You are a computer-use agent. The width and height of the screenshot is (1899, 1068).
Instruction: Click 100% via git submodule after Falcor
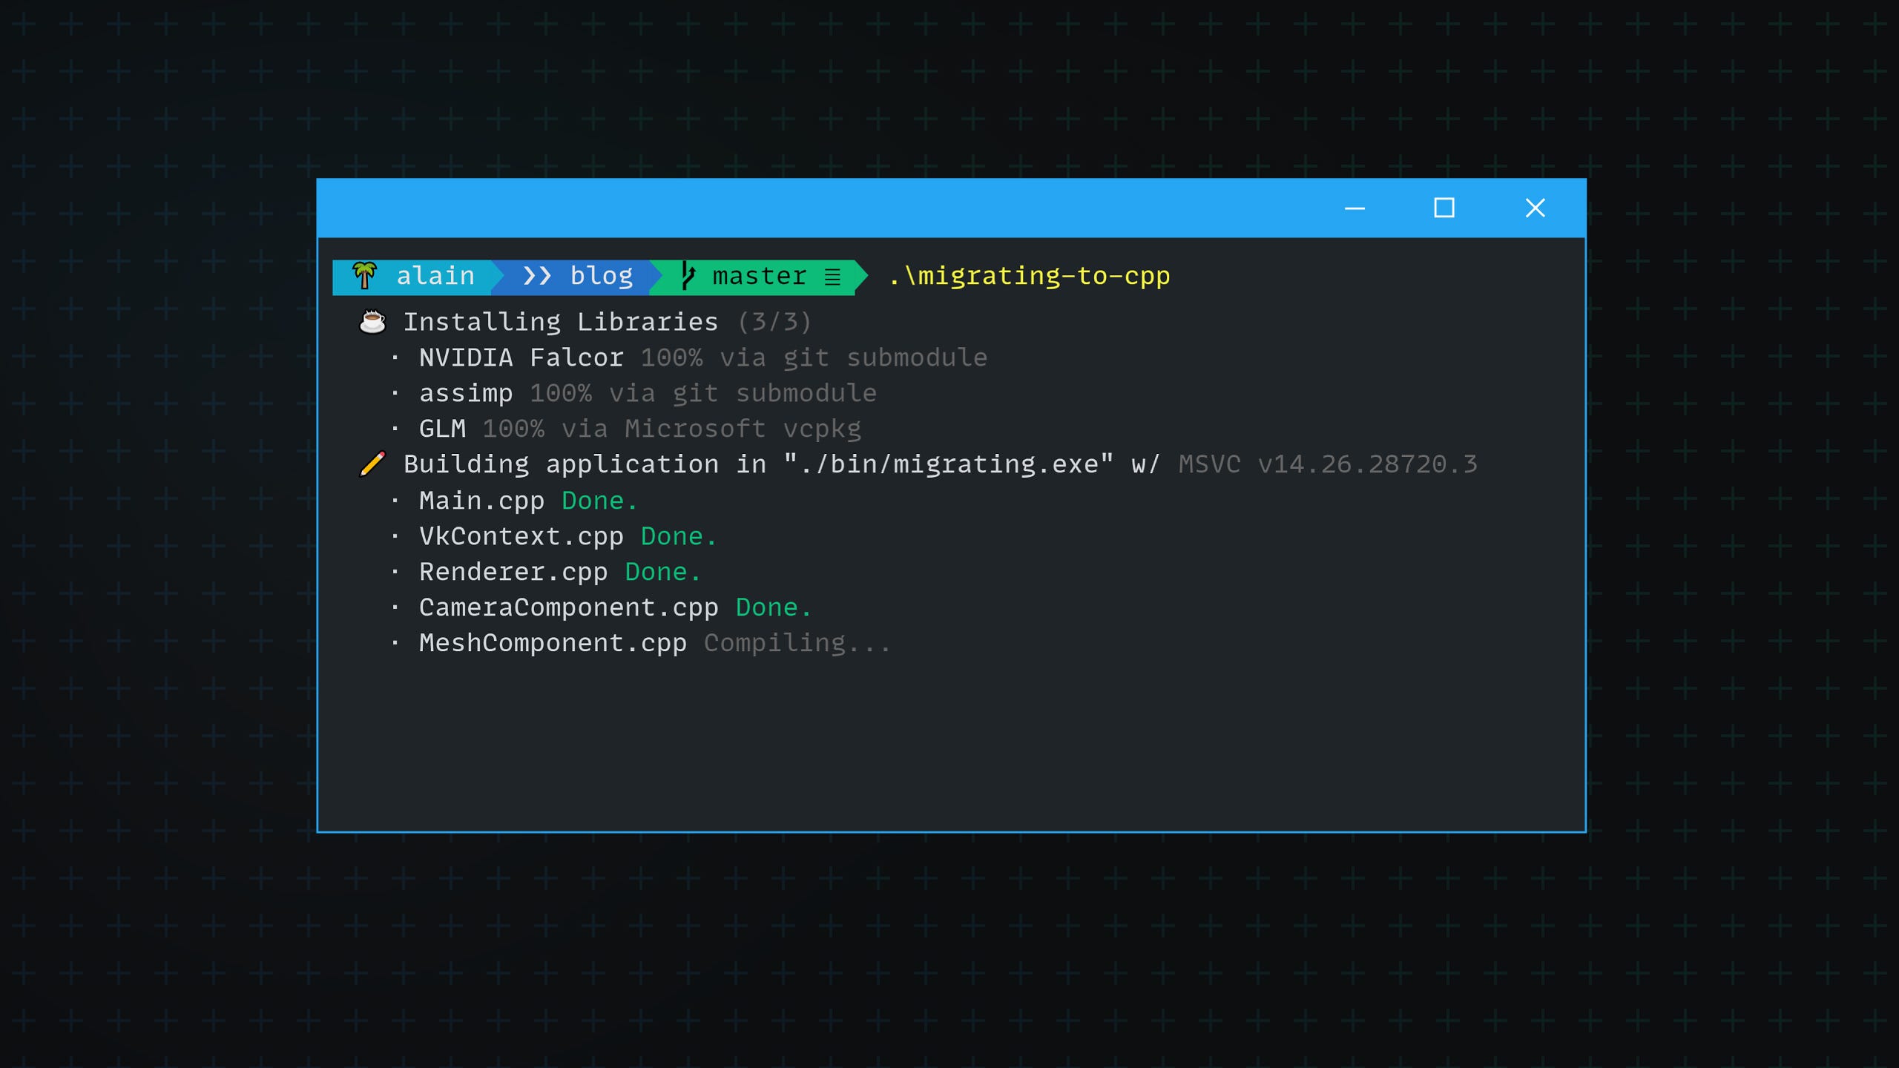[813, 357]
